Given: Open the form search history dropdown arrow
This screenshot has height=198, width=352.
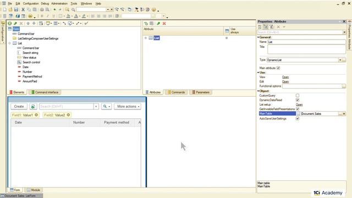Looking at the screenshot, I should click(96, 106).
